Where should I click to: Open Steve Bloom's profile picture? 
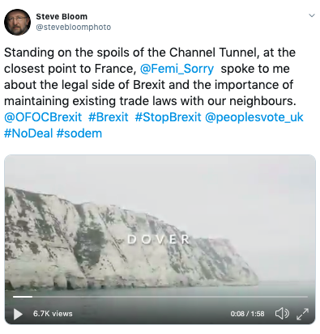(x=17, y=22)
